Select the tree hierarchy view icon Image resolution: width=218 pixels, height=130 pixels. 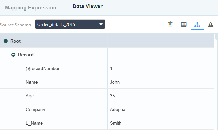[197, 25]
